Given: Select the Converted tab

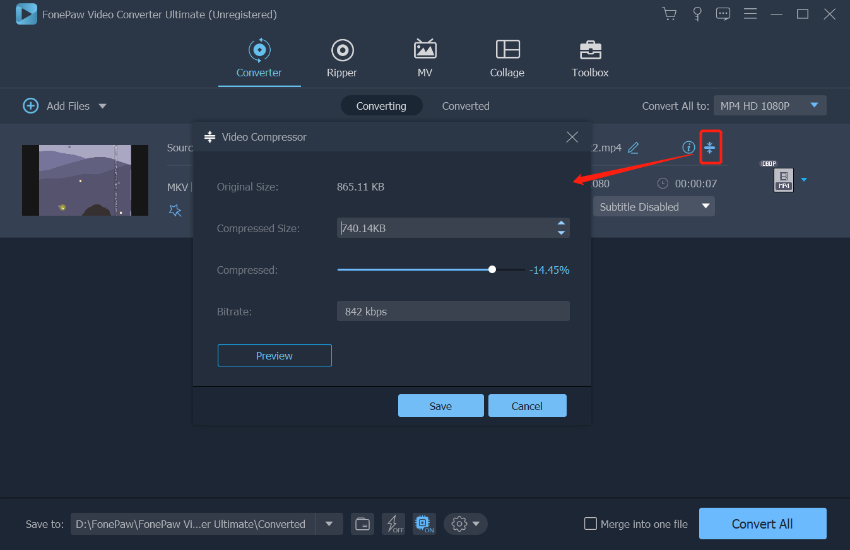Looking at the screenshot, I should pyautogui.click(x=466, y=106).
